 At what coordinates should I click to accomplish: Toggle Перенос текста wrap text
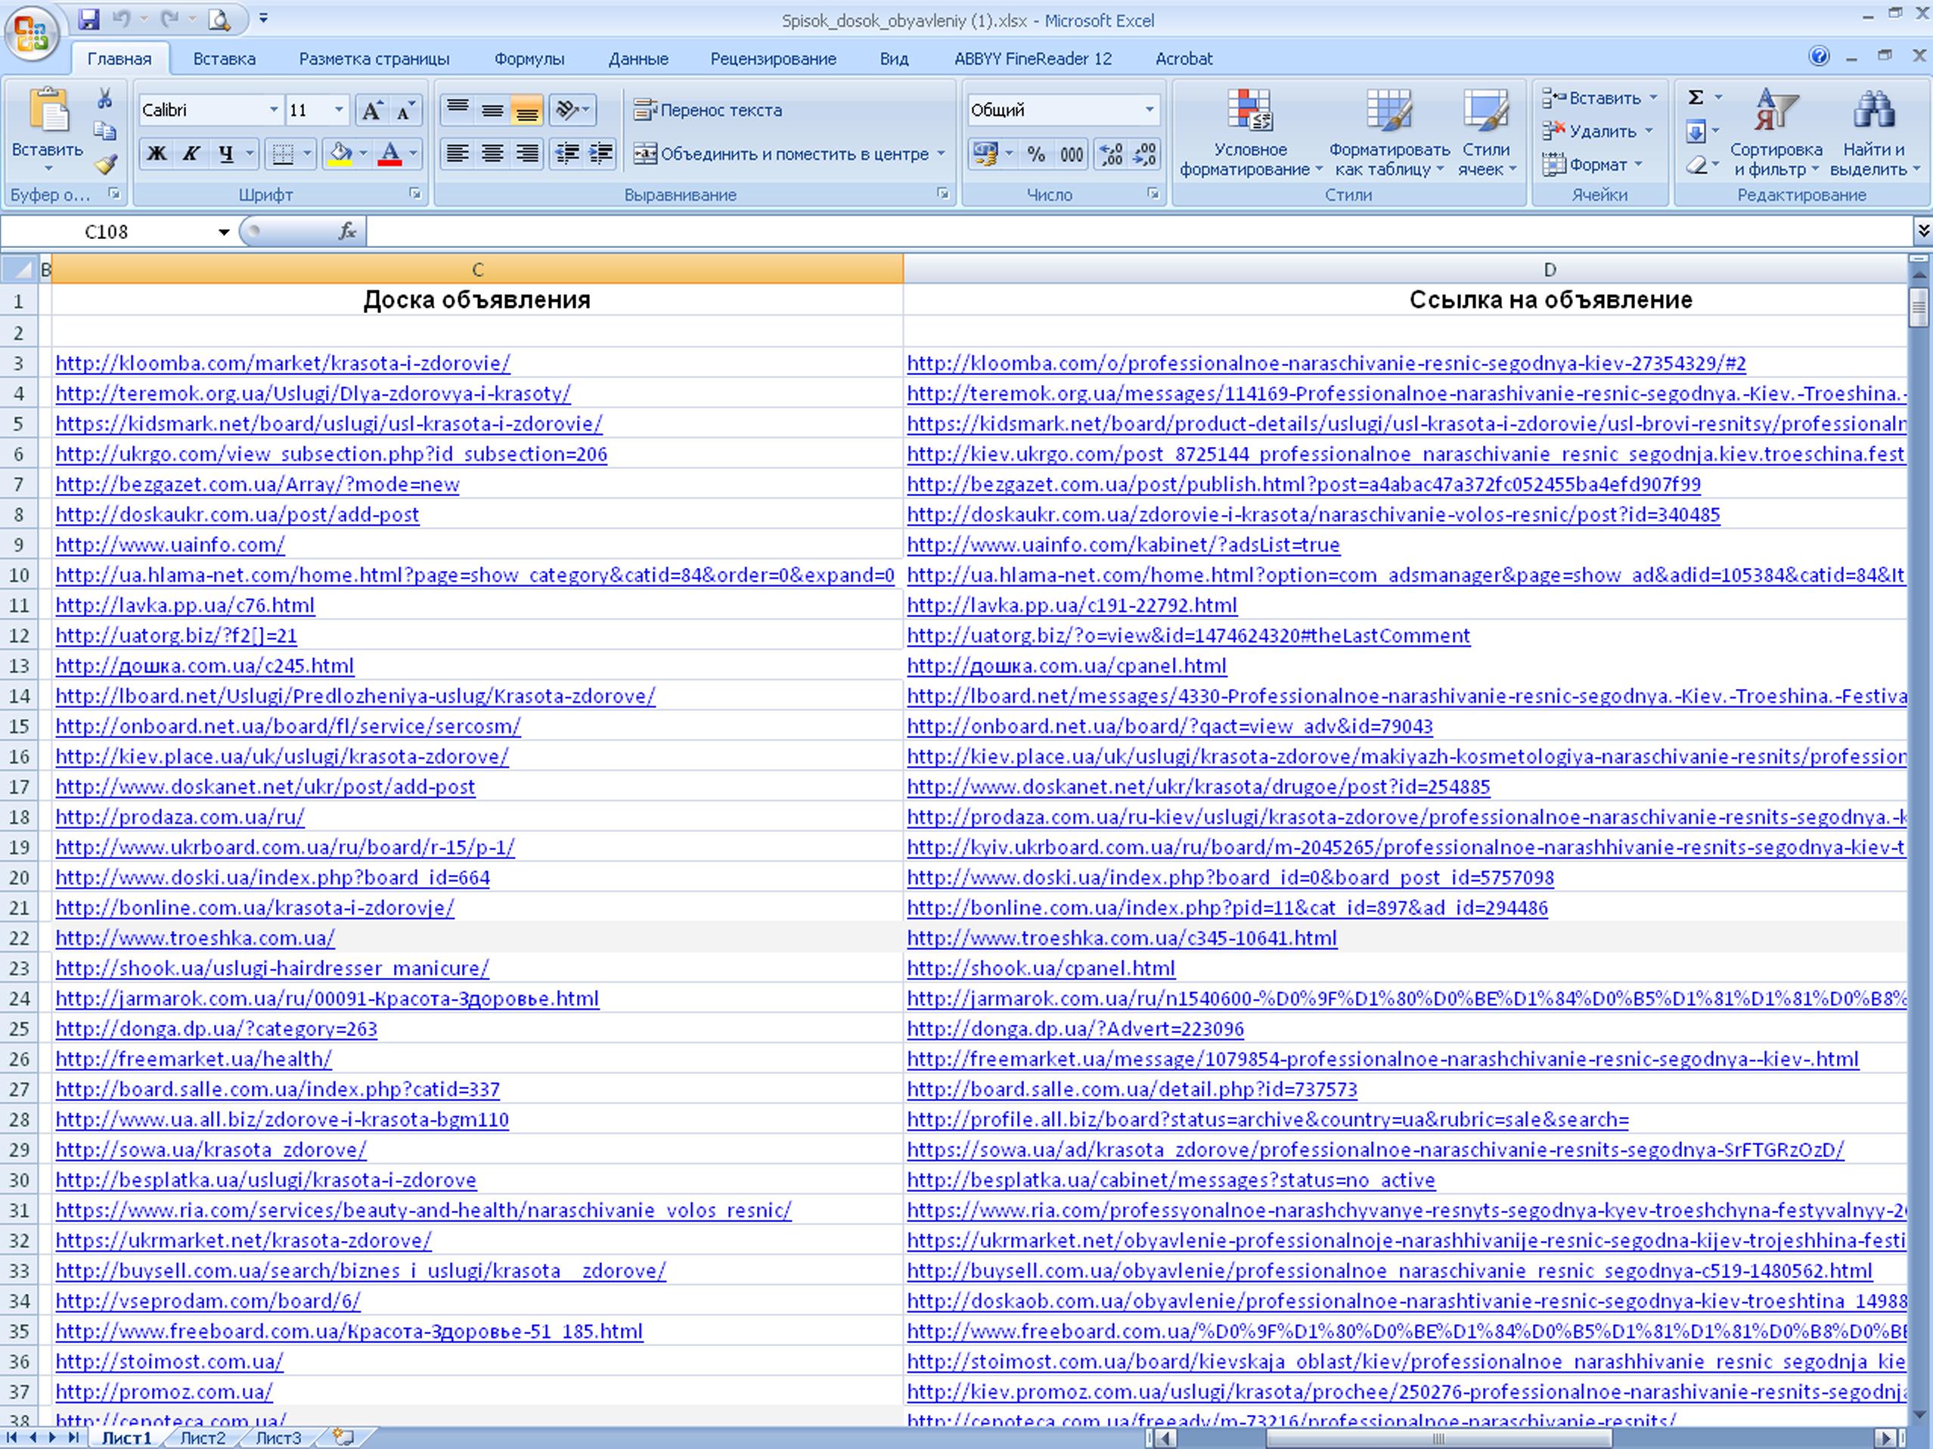708,110
